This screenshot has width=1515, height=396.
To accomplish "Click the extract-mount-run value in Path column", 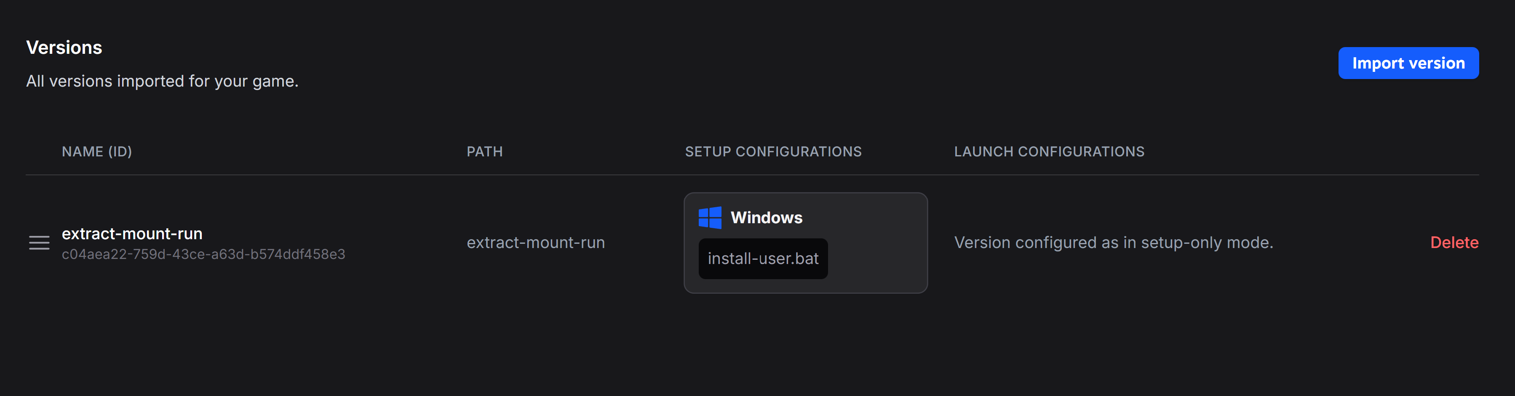I will 535,242.
